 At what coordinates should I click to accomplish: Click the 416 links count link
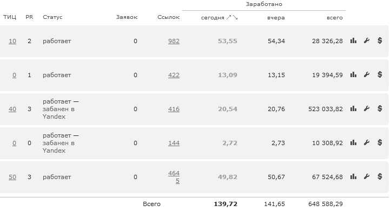pos(174,109)
